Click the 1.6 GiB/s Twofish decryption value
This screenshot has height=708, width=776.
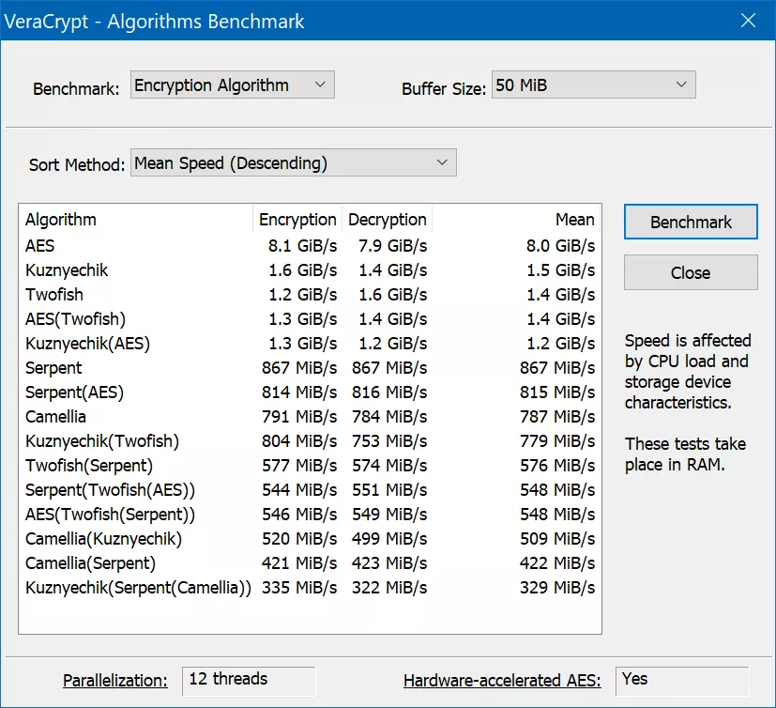point(392,295)
